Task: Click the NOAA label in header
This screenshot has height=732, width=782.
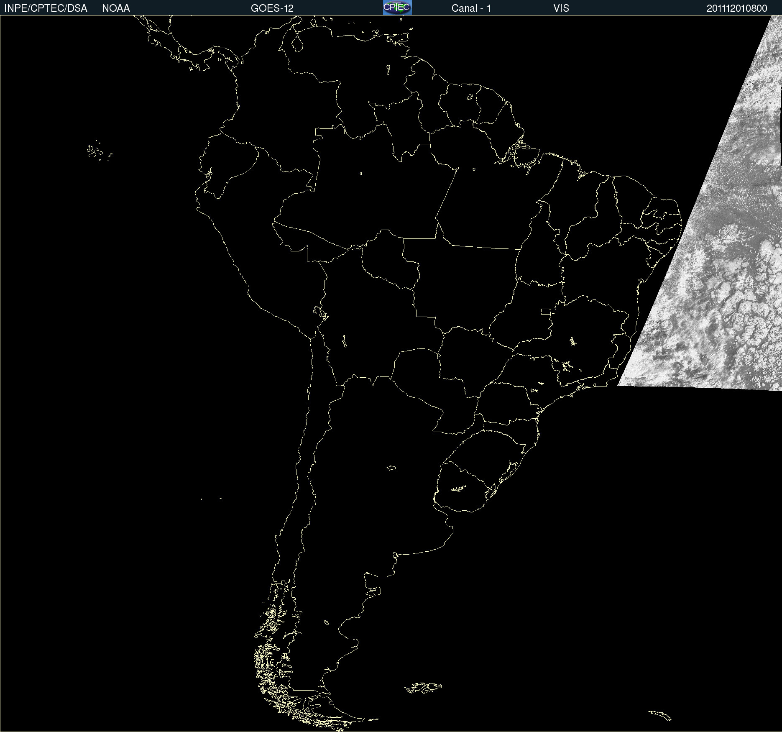Action: pos(116,8)
